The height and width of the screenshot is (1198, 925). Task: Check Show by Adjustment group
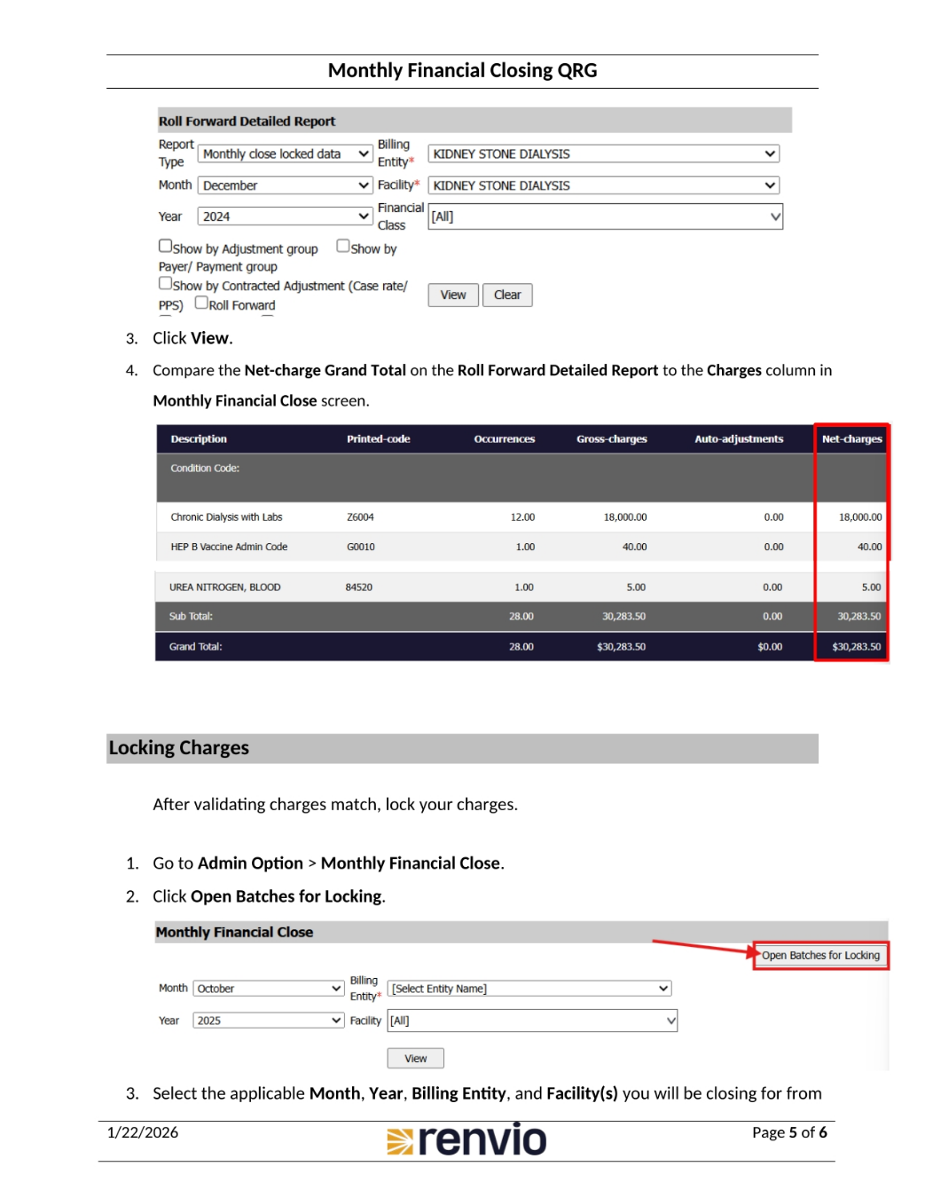point(166,247)
